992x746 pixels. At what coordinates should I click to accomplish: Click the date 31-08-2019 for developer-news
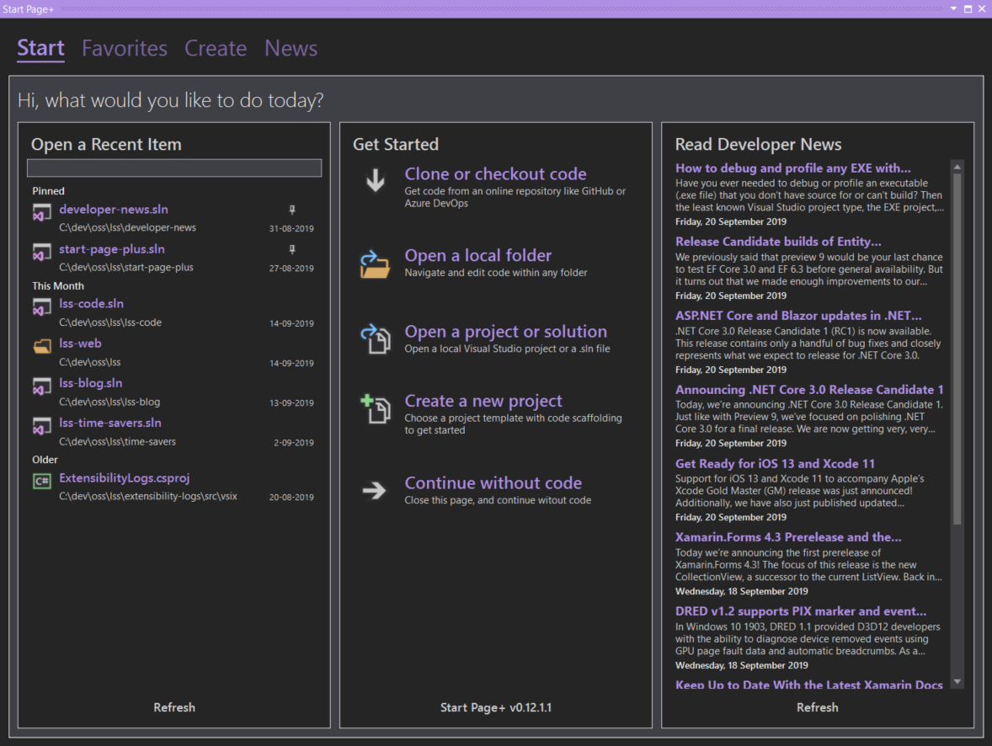(291, 228)
